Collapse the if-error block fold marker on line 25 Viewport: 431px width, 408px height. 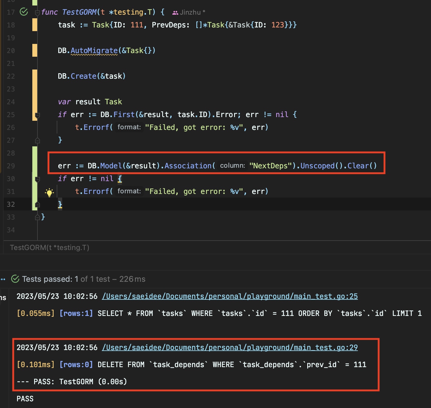coord(37,115)
